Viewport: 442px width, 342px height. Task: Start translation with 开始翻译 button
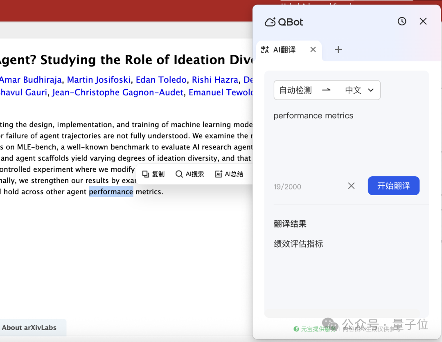394,186
